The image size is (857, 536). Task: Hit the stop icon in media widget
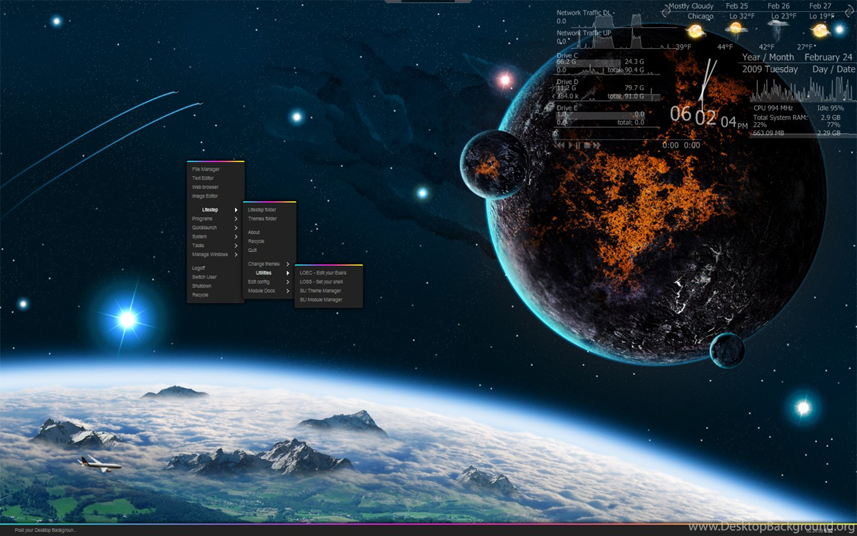click(x=587, y=145)
